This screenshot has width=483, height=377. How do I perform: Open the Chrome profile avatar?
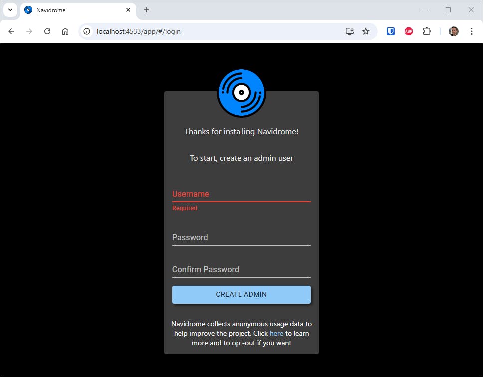click(454, 31)
